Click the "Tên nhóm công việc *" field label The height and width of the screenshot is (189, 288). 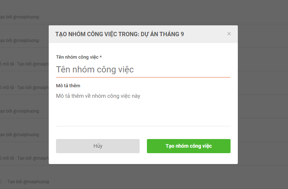79,57
